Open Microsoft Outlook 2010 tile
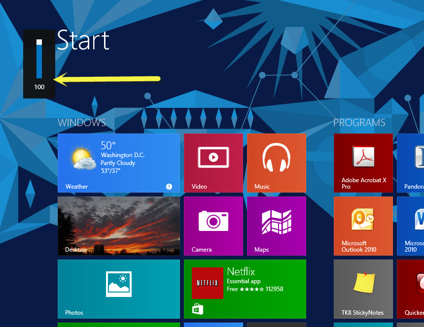The width and height of the screenshot is (424, 327). (x=363, y=226)
